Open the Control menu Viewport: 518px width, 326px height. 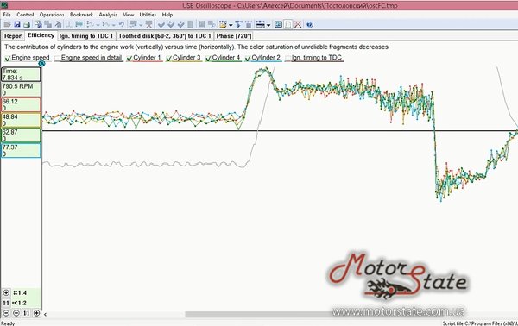(25, 15)
